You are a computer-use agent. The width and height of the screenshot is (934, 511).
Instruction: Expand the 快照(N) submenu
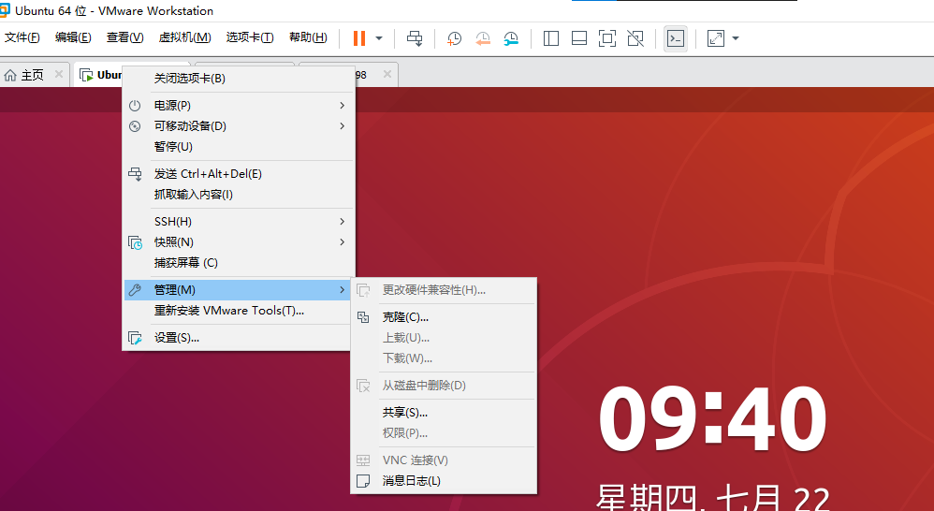click(239, 242)
